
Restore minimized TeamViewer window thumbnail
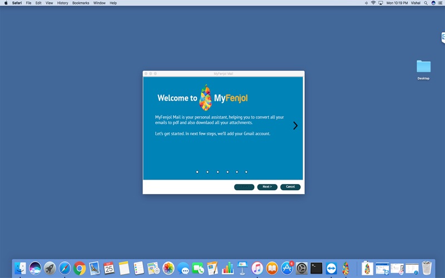pos(382,269)
